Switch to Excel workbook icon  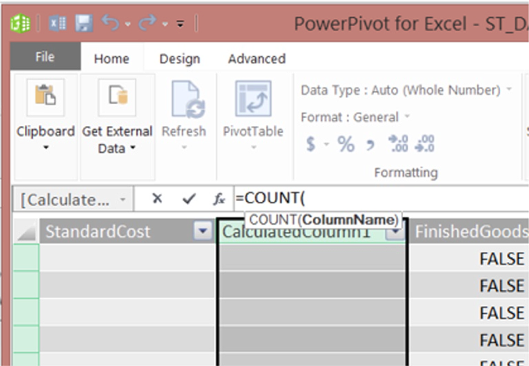[x=59, y=23]
